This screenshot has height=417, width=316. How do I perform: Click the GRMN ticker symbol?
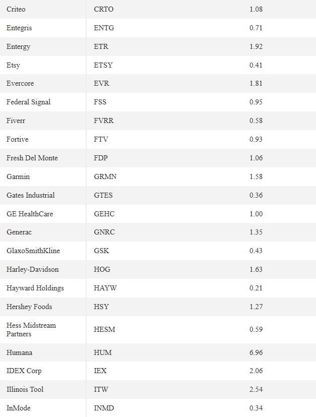click(x=105, y=176)
